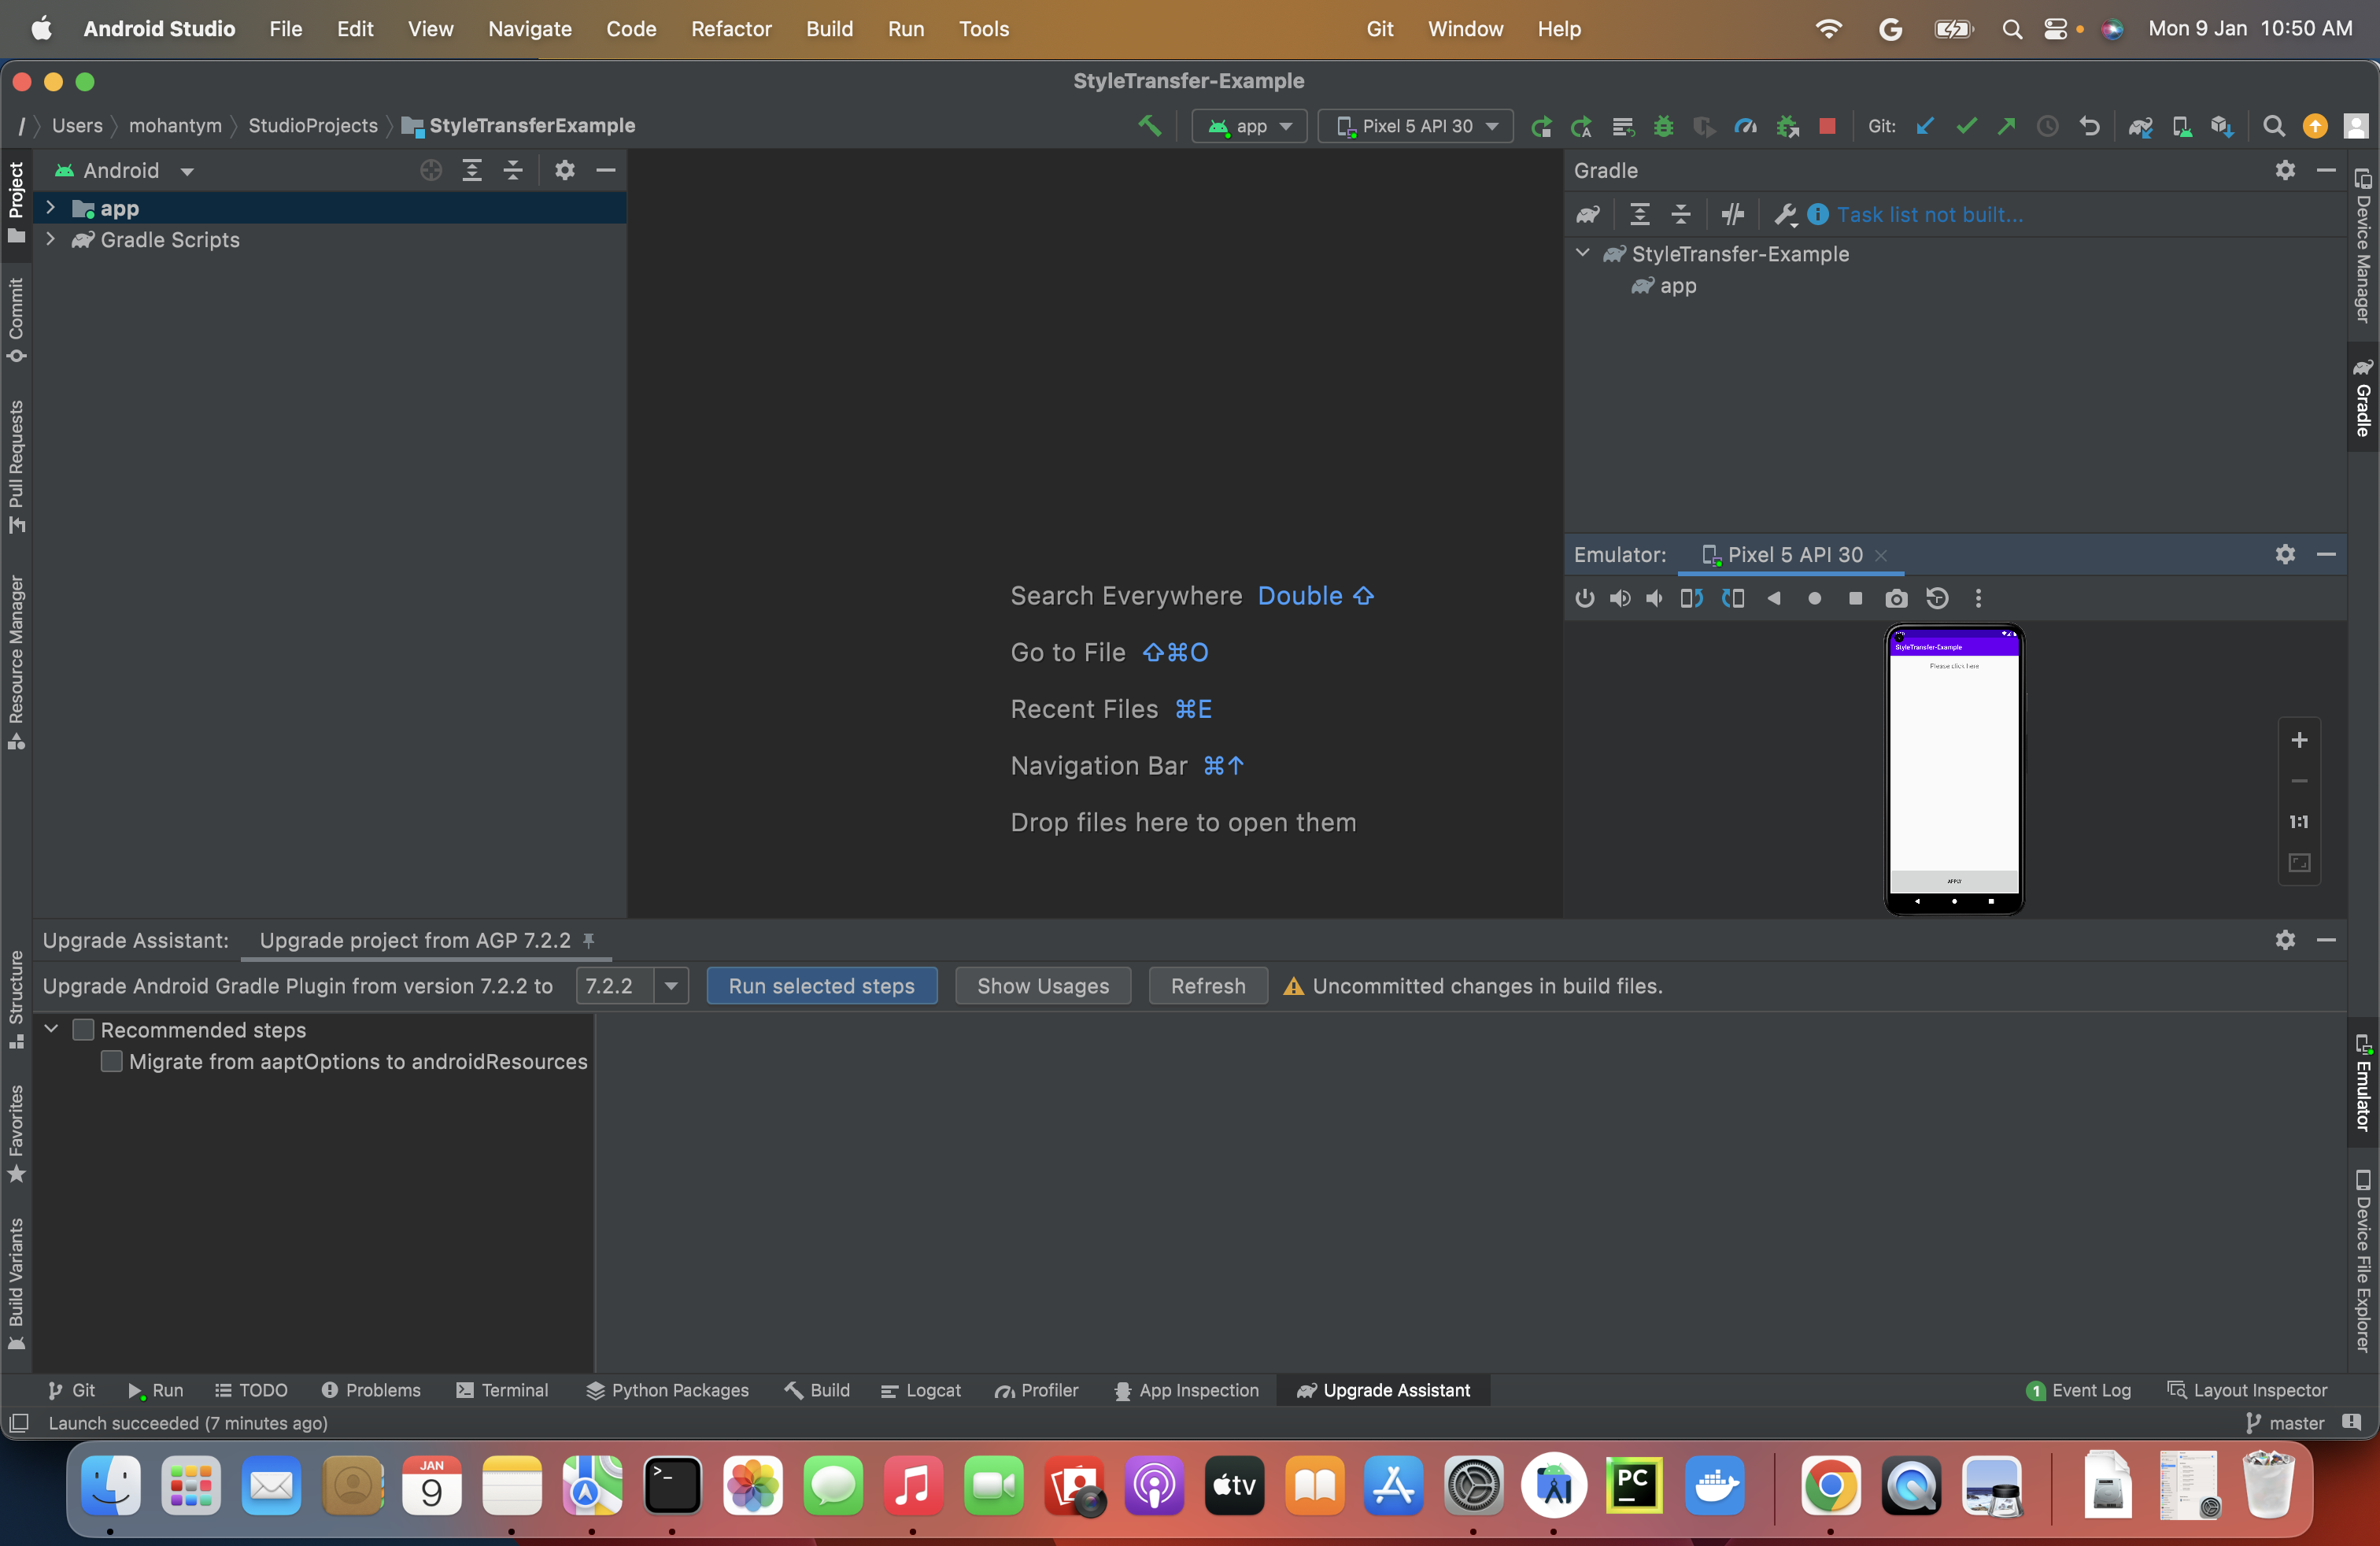Click the Task list not built link

coord(1931,214)
